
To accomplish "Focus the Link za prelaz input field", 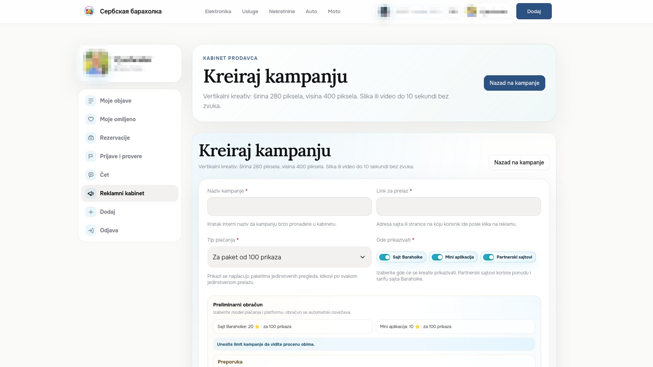I will [459, 206].
